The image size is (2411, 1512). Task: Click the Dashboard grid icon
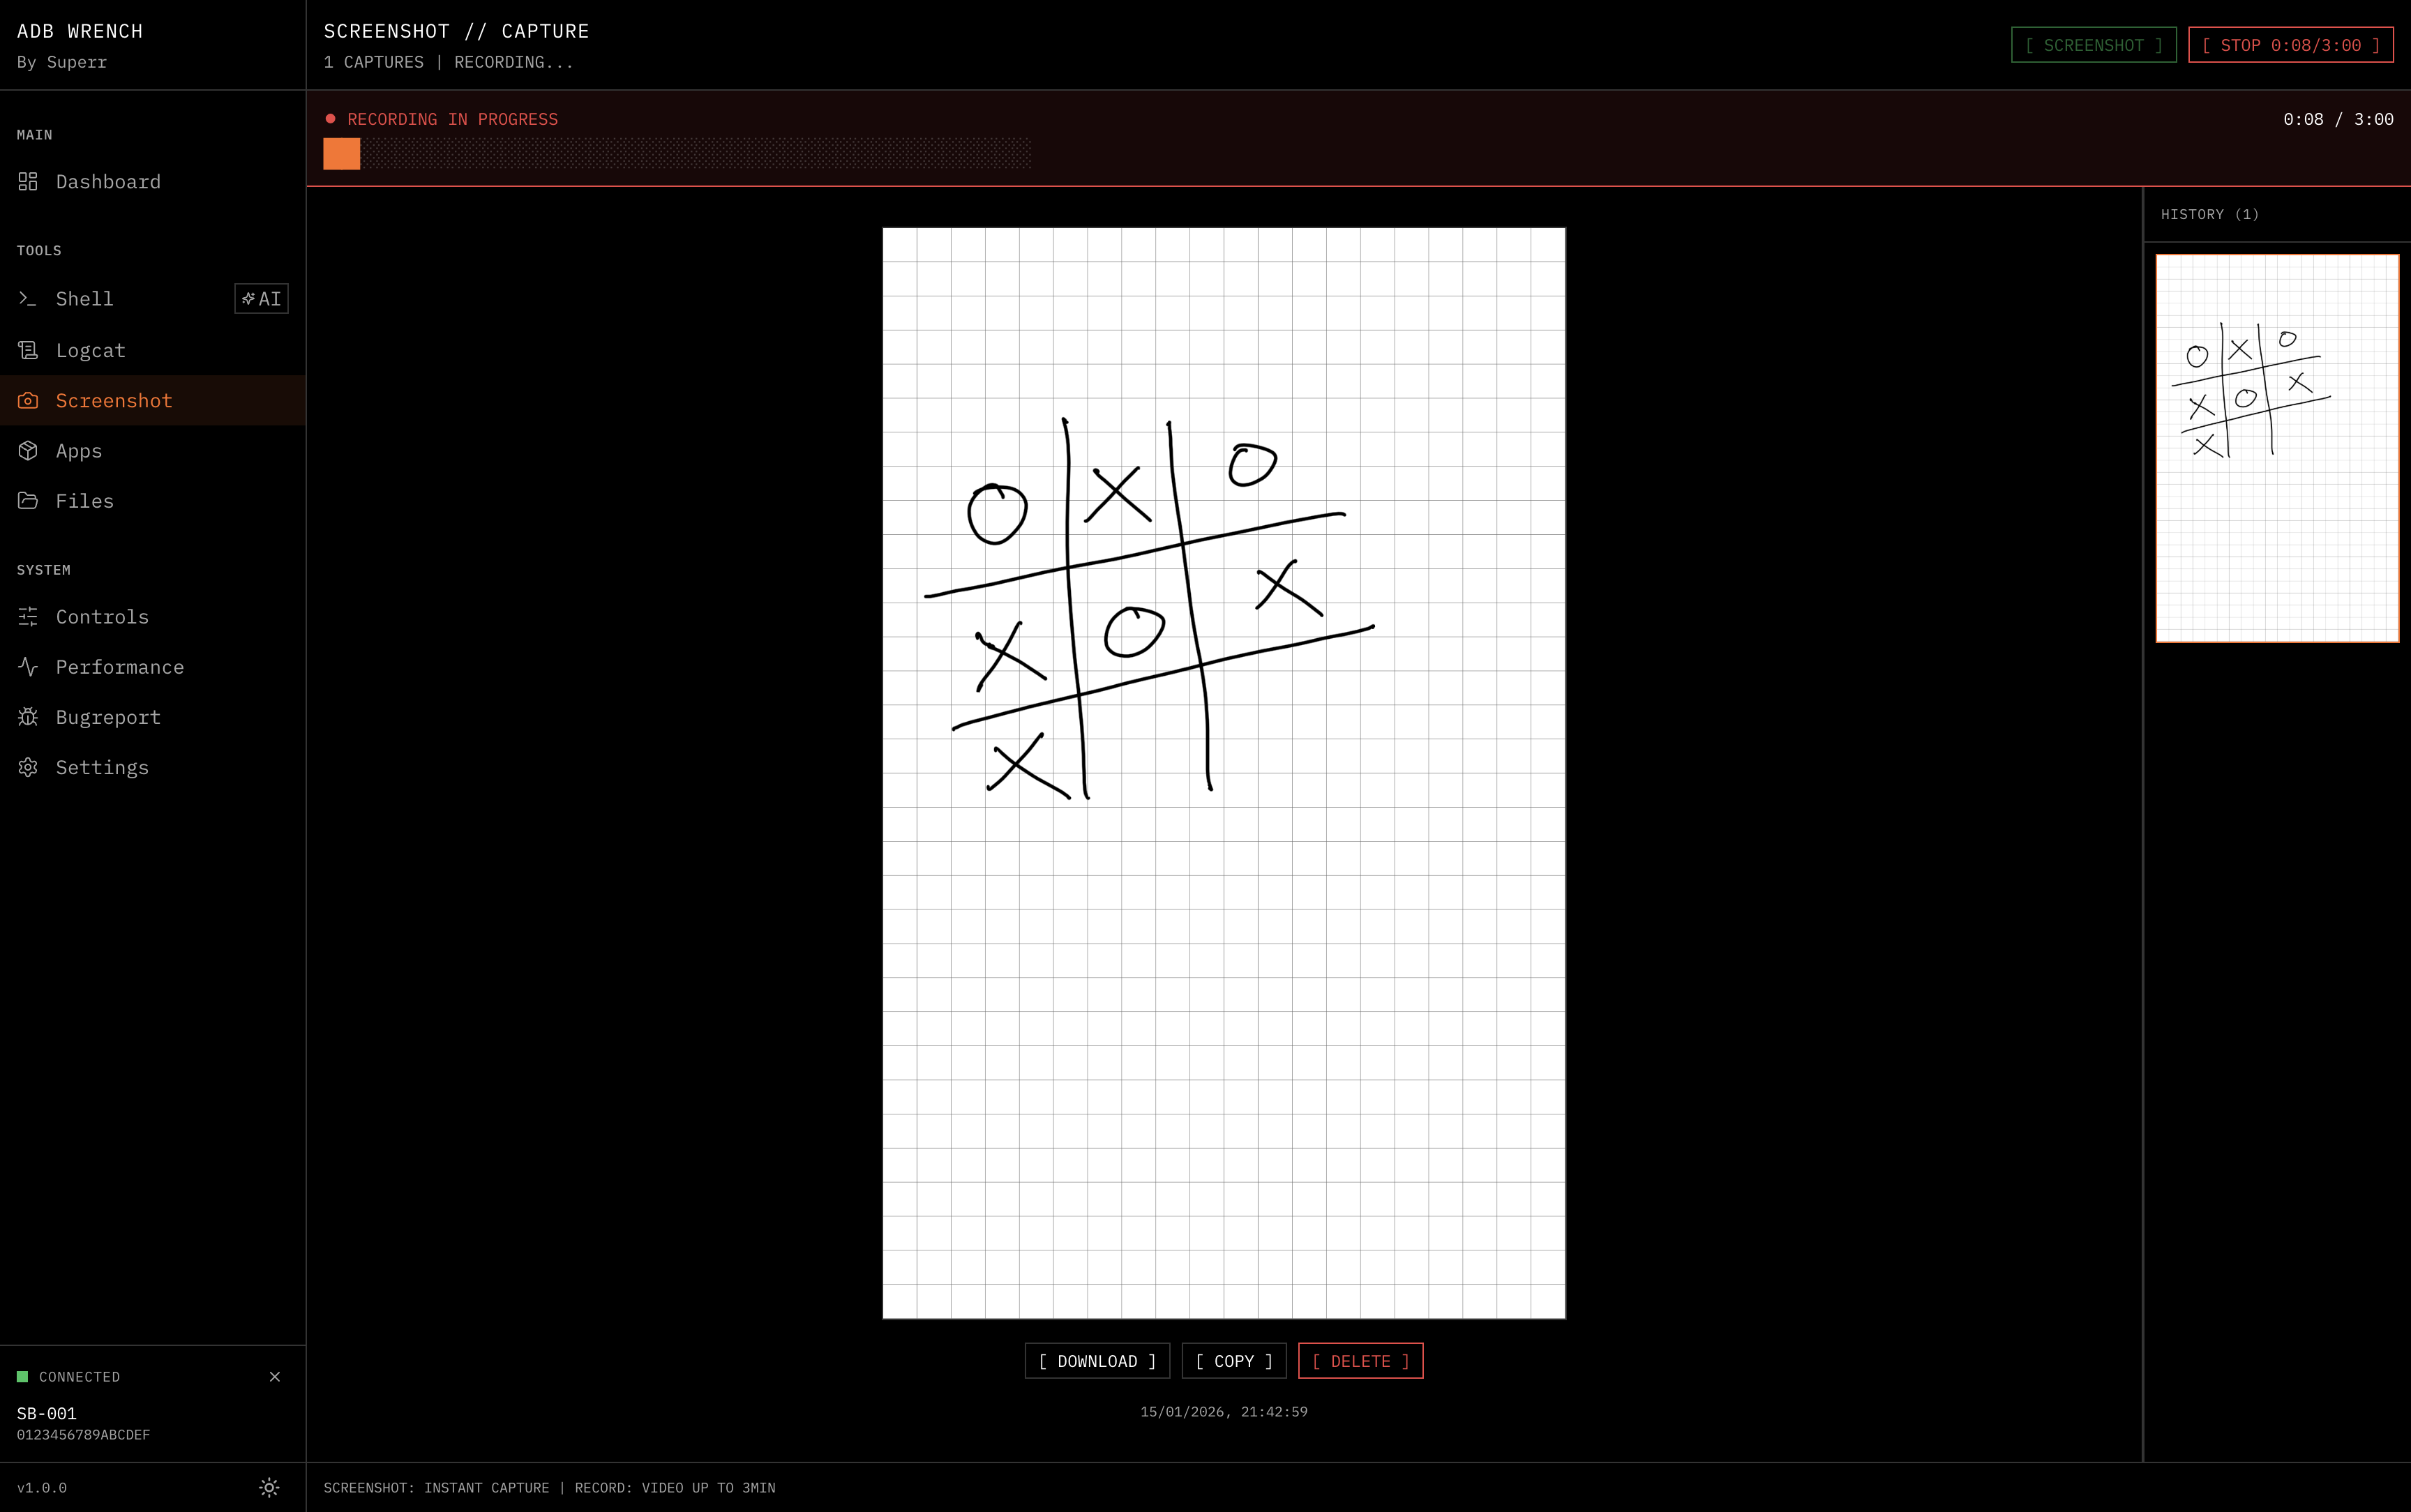click(28, 181)
